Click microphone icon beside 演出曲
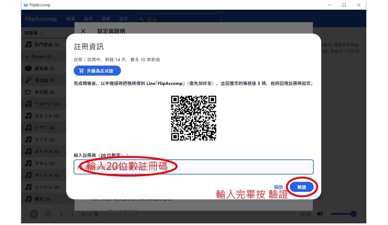388x225 pixels. coord(28,80)
